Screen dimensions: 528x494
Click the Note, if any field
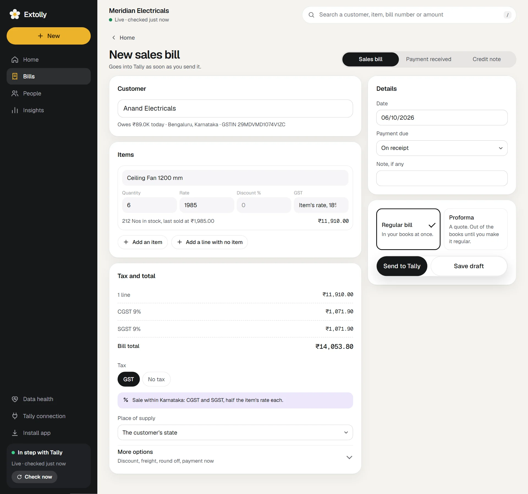tap(442, 178)
